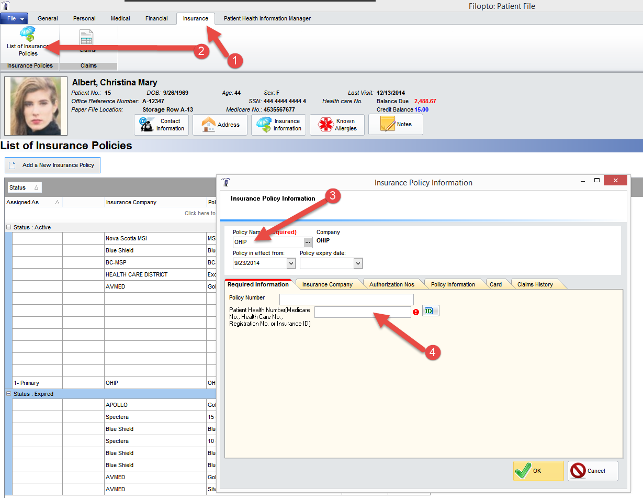Click the policy name browse ellipsis button
This screenshot has height=498, width=643.
(308, 242)
